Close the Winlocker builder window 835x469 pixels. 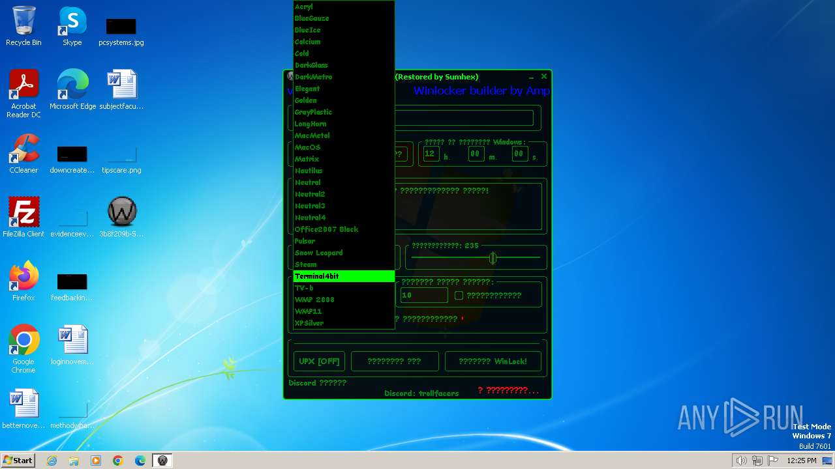544,76
